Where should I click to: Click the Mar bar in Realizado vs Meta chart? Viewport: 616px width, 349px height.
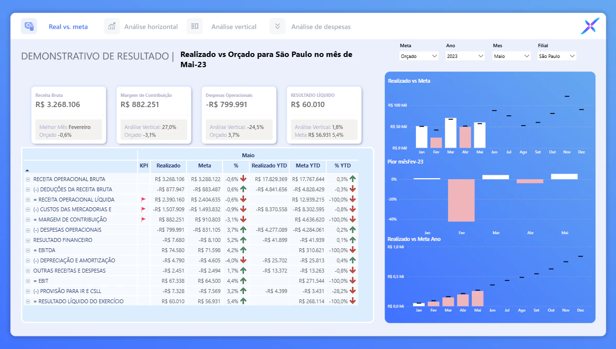(x=450, y=133)
